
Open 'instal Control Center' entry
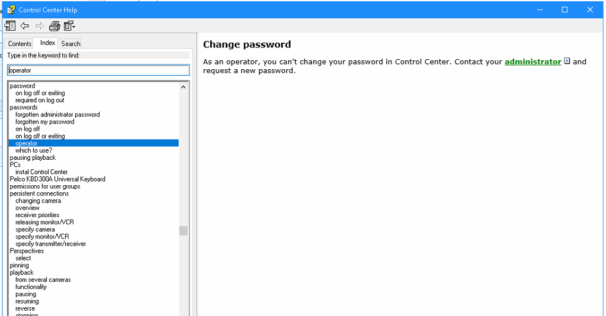(x=41, y=172)
